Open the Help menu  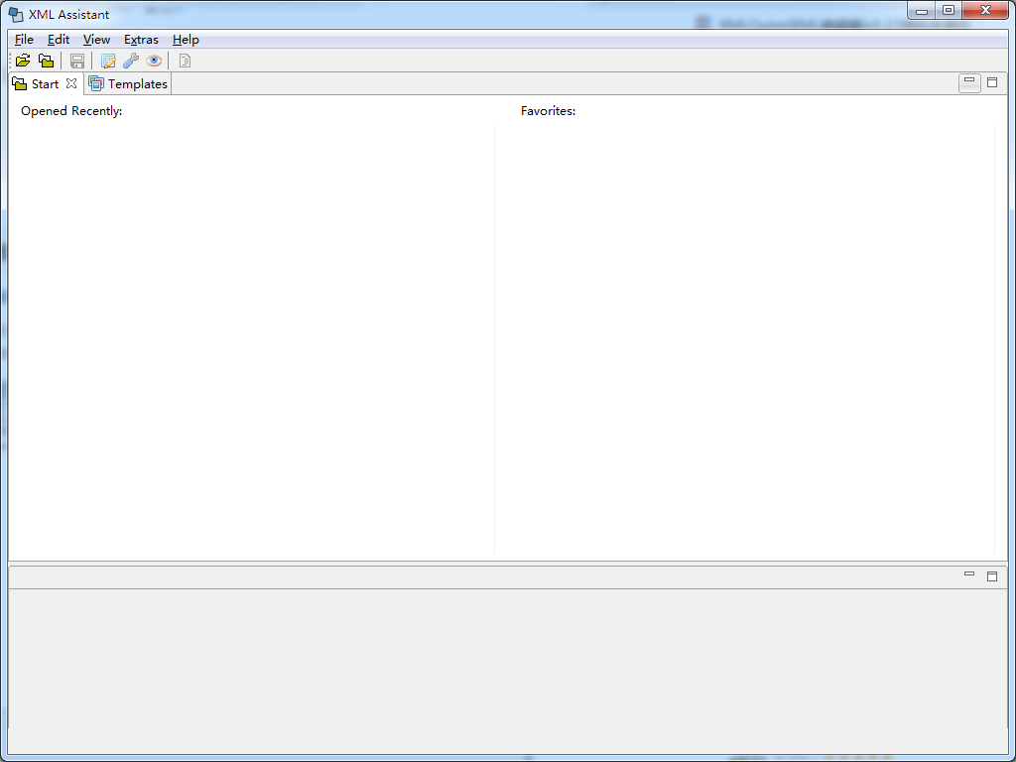pyautogui.click(x=186, y=40)
